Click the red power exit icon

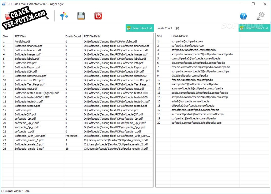[98, 16]
